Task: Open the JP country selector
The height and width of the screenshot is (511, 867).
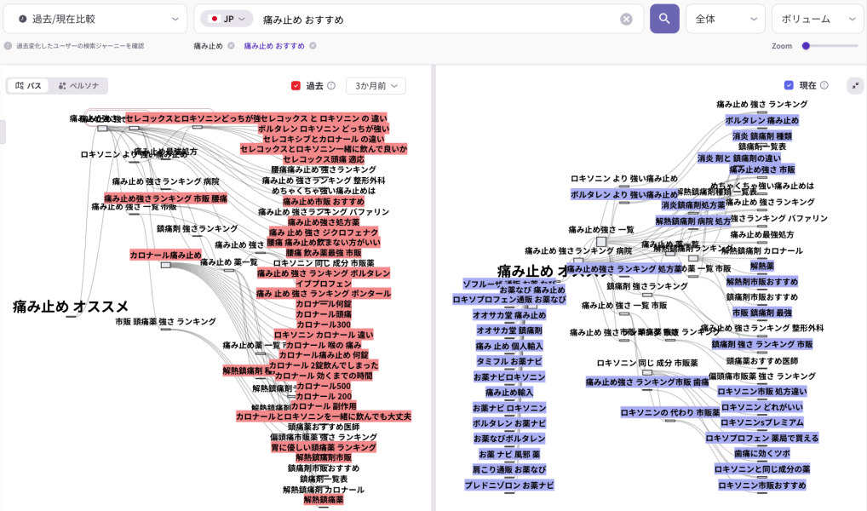Action: tap(227, 19)
